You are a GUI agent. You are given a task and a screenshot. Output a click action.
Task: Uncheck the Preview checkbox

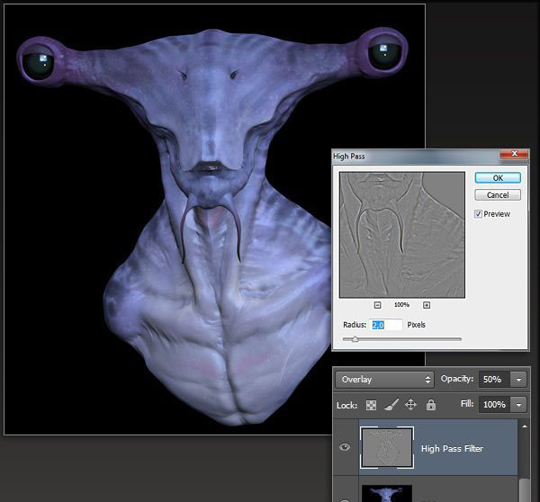(x=479, y=214)
